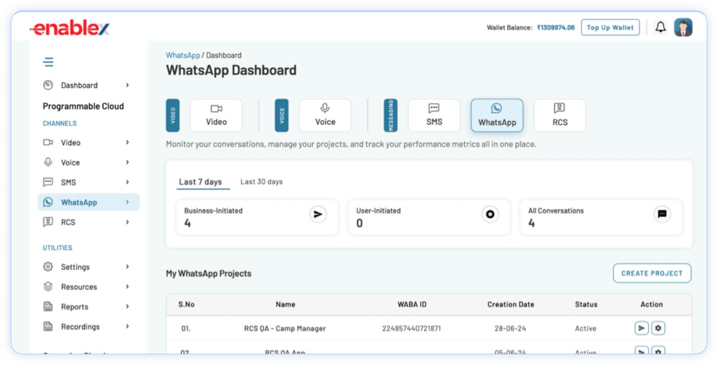Open the WhatsApp breadcrumb link
The image size is (718, 365).
(183, 55)
